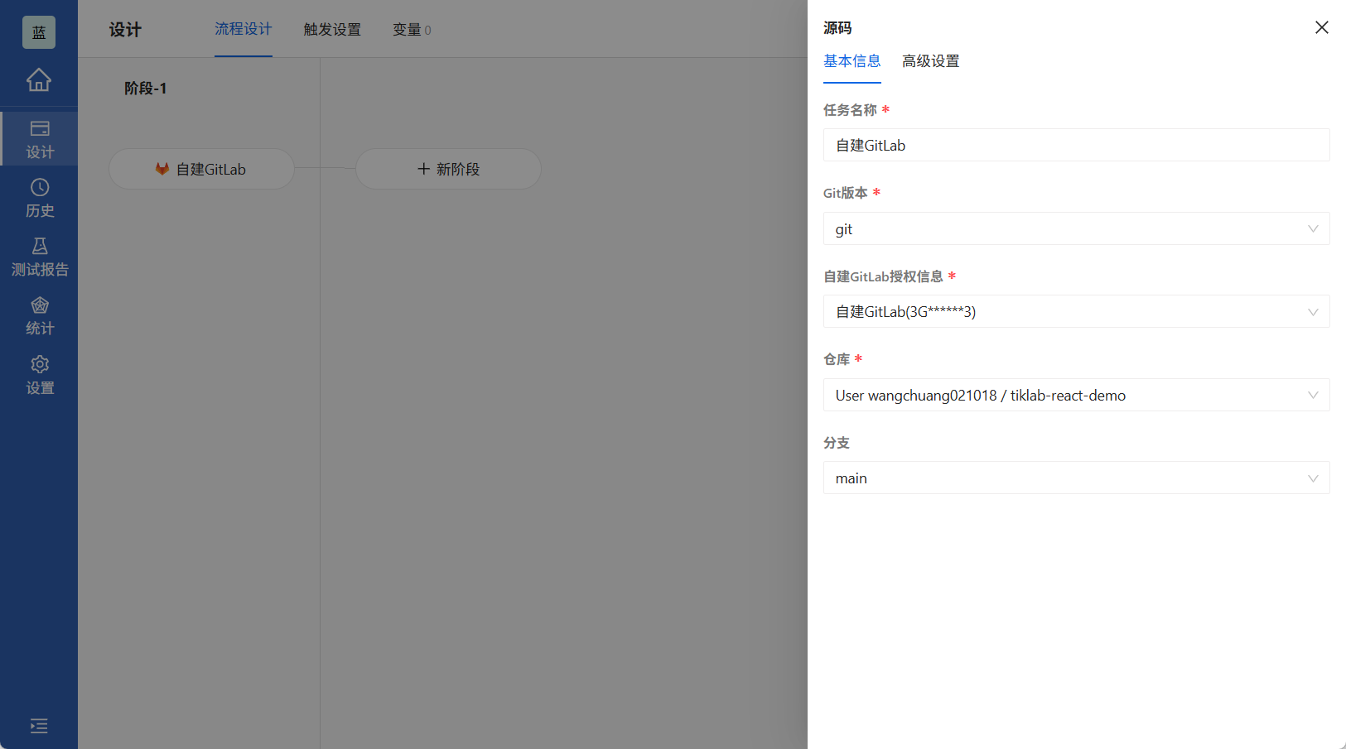The image size is (1346, 749).
Task: Click the blue 蓝 avatar at top left
Action: pos(38,31)
